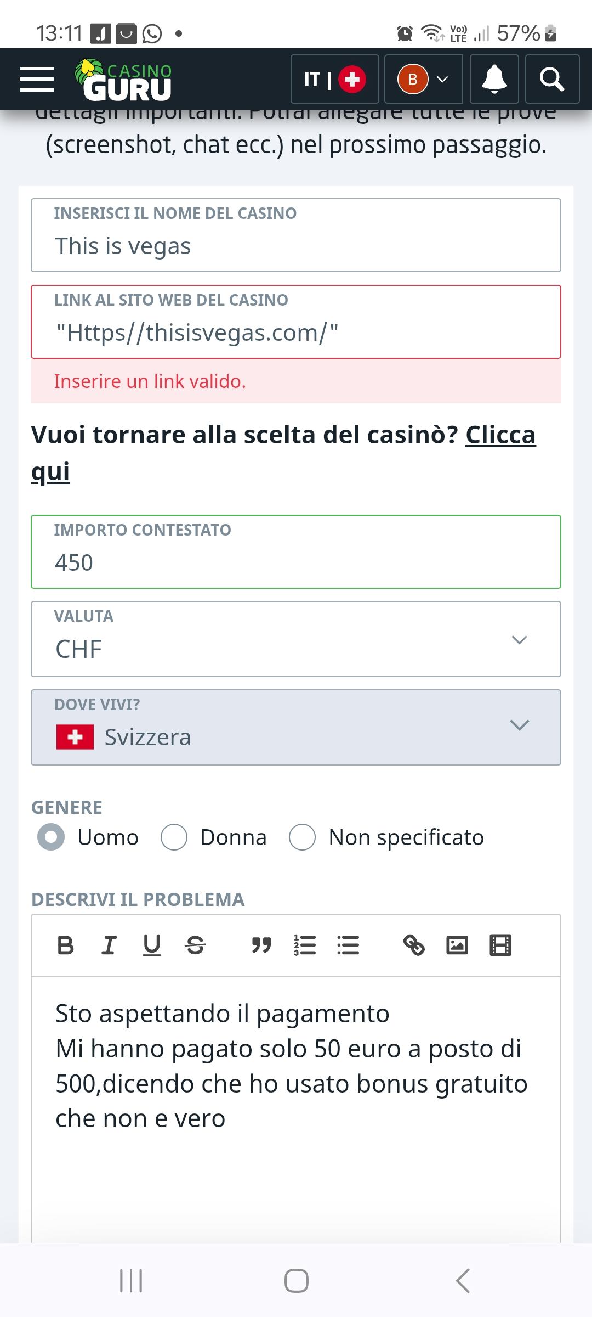592x1317 pixels.
Task: Insert a hyperlink in the editor
Action: [414, 945]
